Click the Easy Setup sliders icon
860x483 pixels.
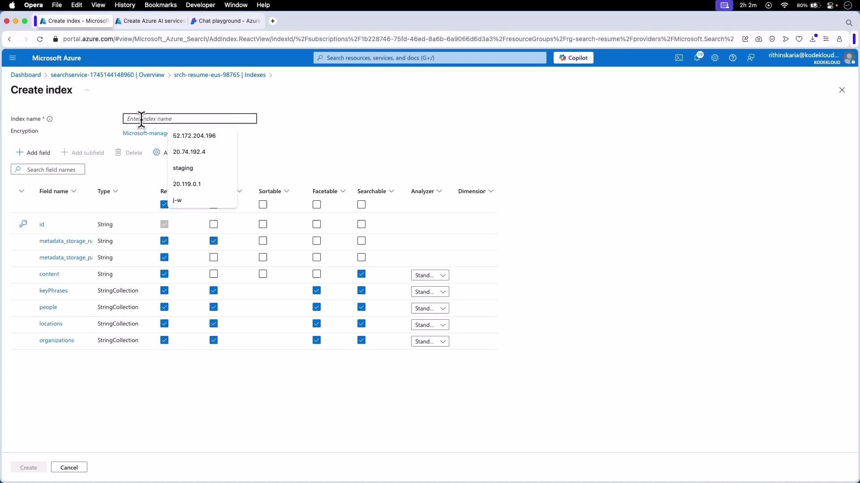826,39
